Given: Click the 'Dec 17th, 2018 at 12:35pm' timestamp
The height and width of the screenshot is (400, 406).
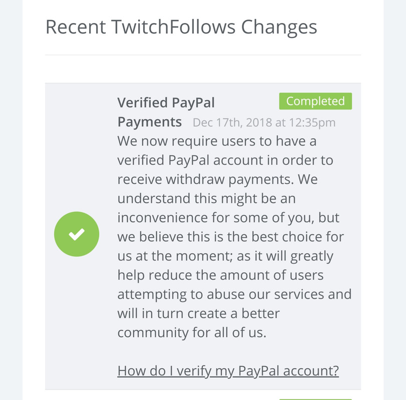Looking at the screenshot, I should 264,122.
